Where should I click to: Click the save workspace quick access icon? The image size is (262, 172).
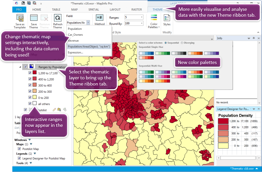pyautogui.click(x=29, y=3)
